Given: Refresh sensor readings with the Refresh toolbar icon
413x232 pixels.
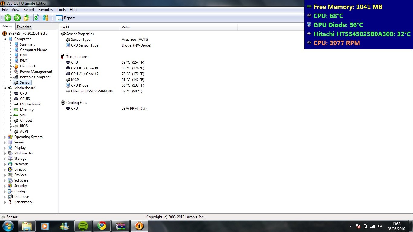Looking at the screenshot, I should click(36, 18).
